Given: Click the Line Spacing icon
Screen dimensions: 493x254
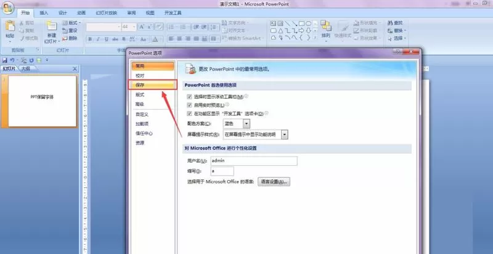Looking at the screenshot, I should click(214, 27).
